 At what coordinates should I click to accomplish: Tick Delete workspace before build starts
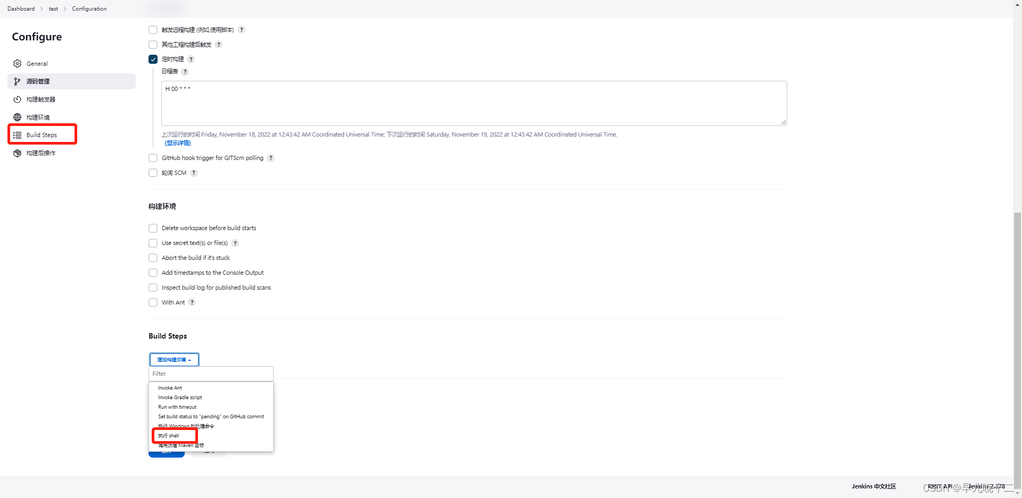[153, 228]
